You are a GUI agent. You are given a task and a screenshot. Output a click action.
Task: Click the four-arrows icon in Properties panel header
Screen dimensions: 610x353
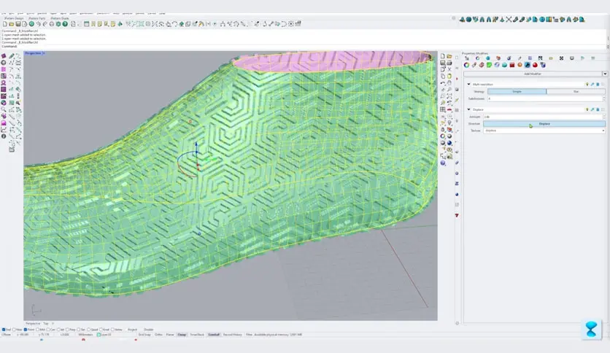click(561, 58)
